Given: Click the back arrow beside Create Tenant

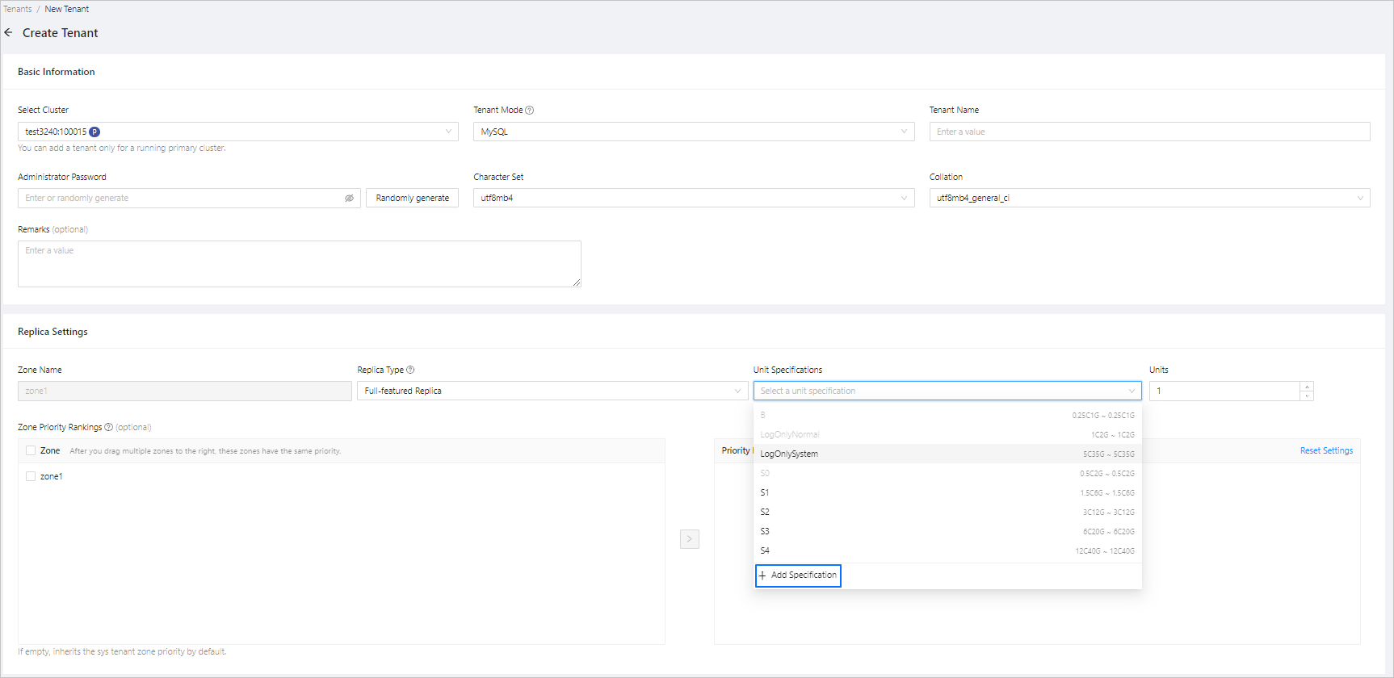Looking at the screenshot, I should pyautogui.click(x=9, y=33).
